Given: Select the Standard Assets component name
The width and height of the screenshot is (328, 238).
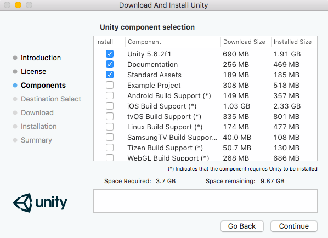Looking at the screenshot, I should click(154, 75).
